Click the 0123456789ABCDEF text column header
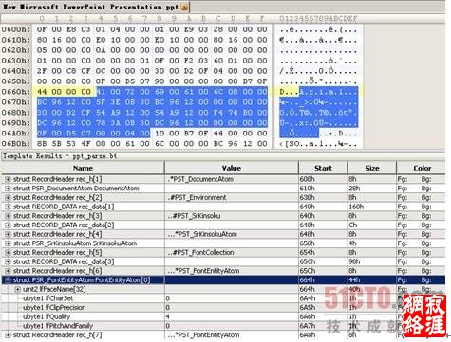 click(318, 19)
